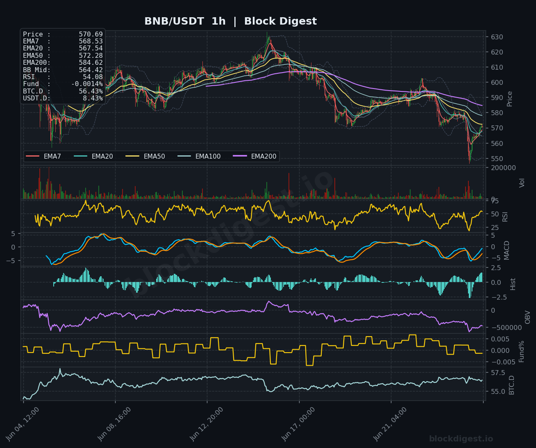Click the BTC.D panel axis title
Image resolution: width=536 pixels, height=448 pixels.
tap(512, 385)
